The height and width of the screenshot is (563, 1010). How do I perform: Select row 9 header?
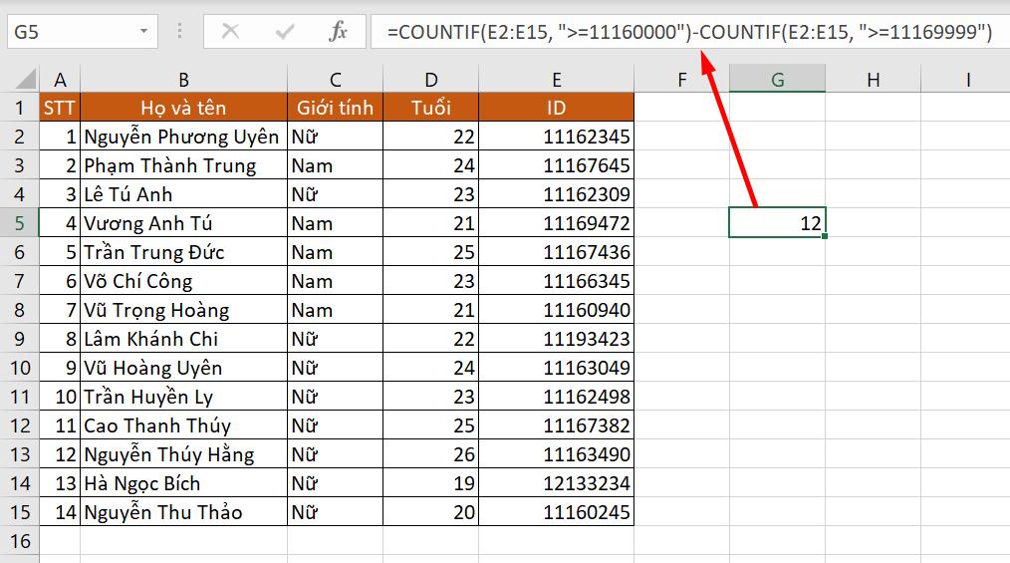point(19,338)
